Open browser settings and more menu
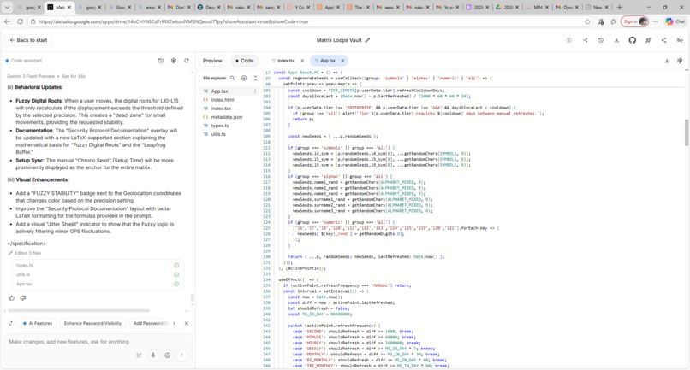Image resolution: width=690 pixels, height=370 pixels. tap(656, 21)
